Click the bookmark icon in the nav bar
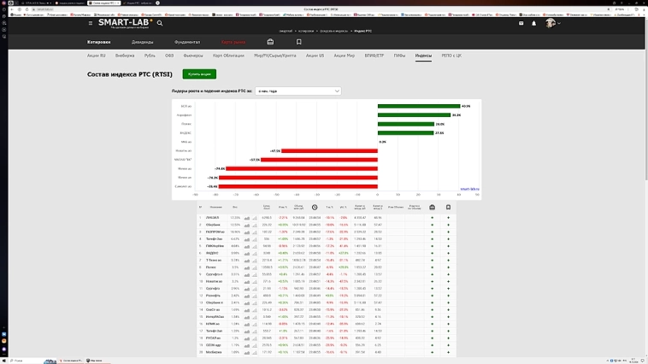Screen dimensions: 648x364 298,42
